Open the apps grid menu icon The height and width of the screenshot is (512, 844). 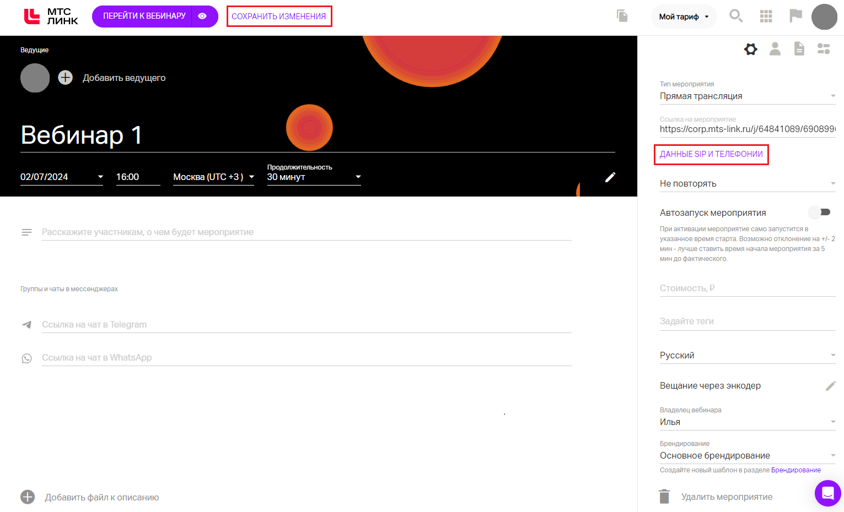pyautogui.click(x=766, y=17)
